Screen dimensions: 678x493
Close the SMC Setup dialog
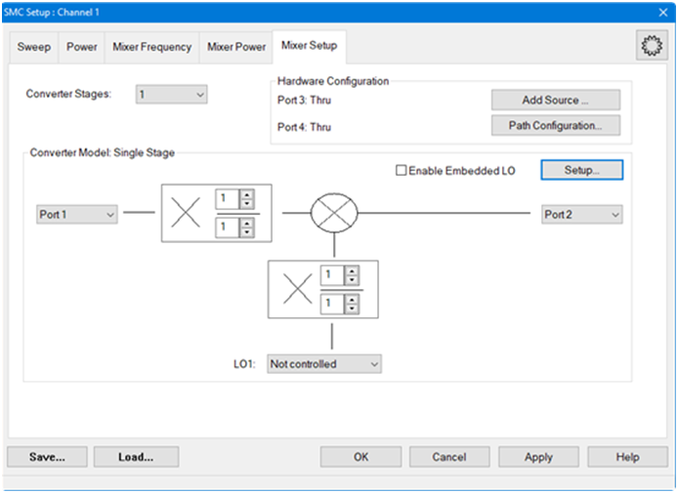coord(663,12)
